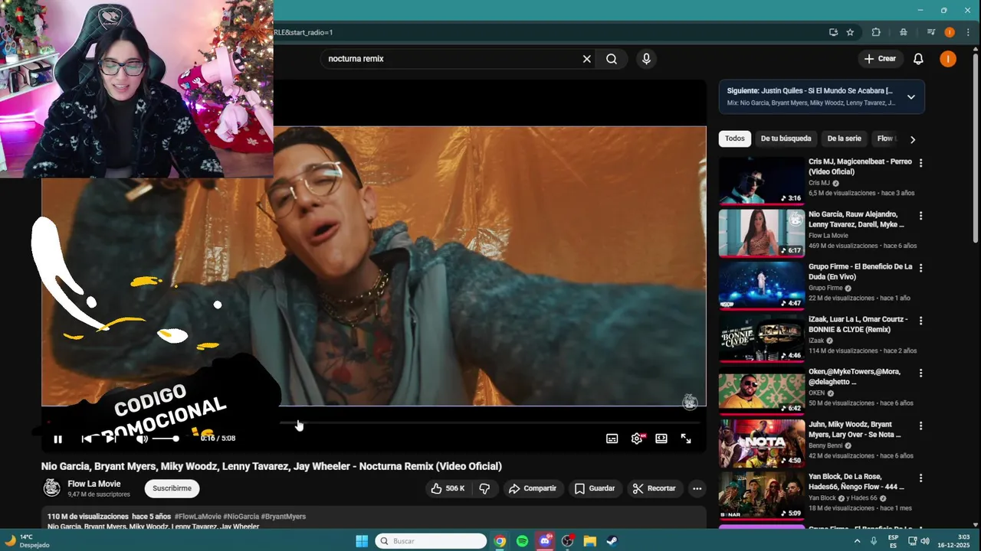The height and width of the screenshot is (551, 981).
Task: Open Steam from the taskbar
Action: (x=612, y=541)
